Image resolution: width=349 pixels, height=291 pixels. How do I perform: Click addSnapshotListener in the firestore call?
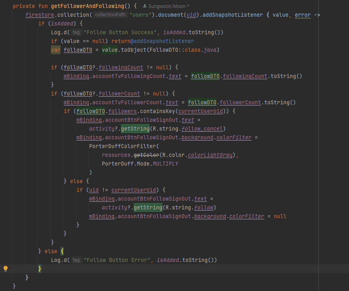point(232,15)
